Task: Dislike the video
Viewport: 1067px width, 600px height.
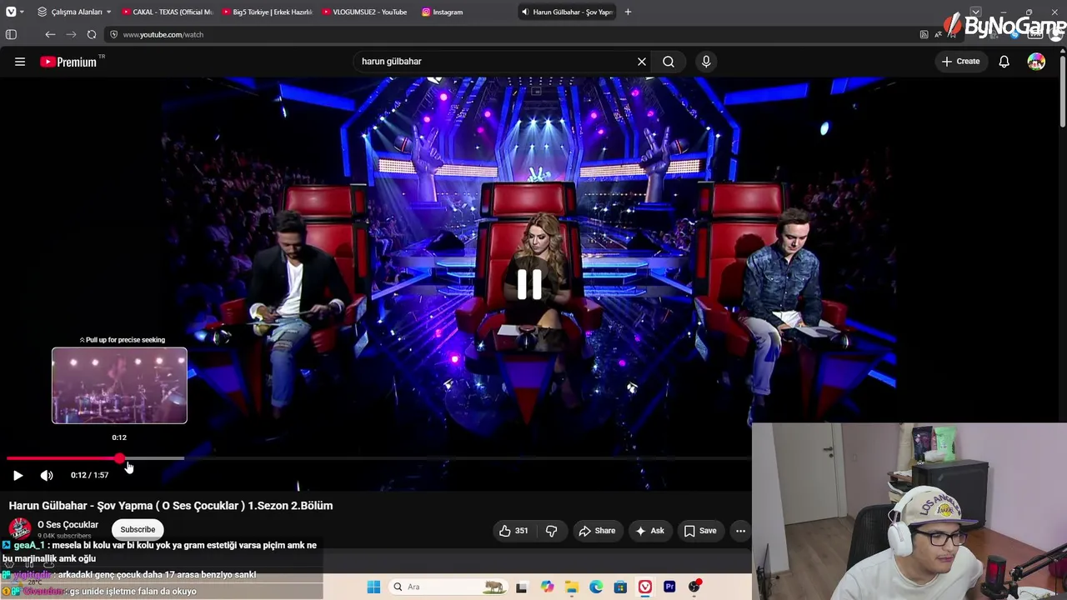Action: point(551,531)
